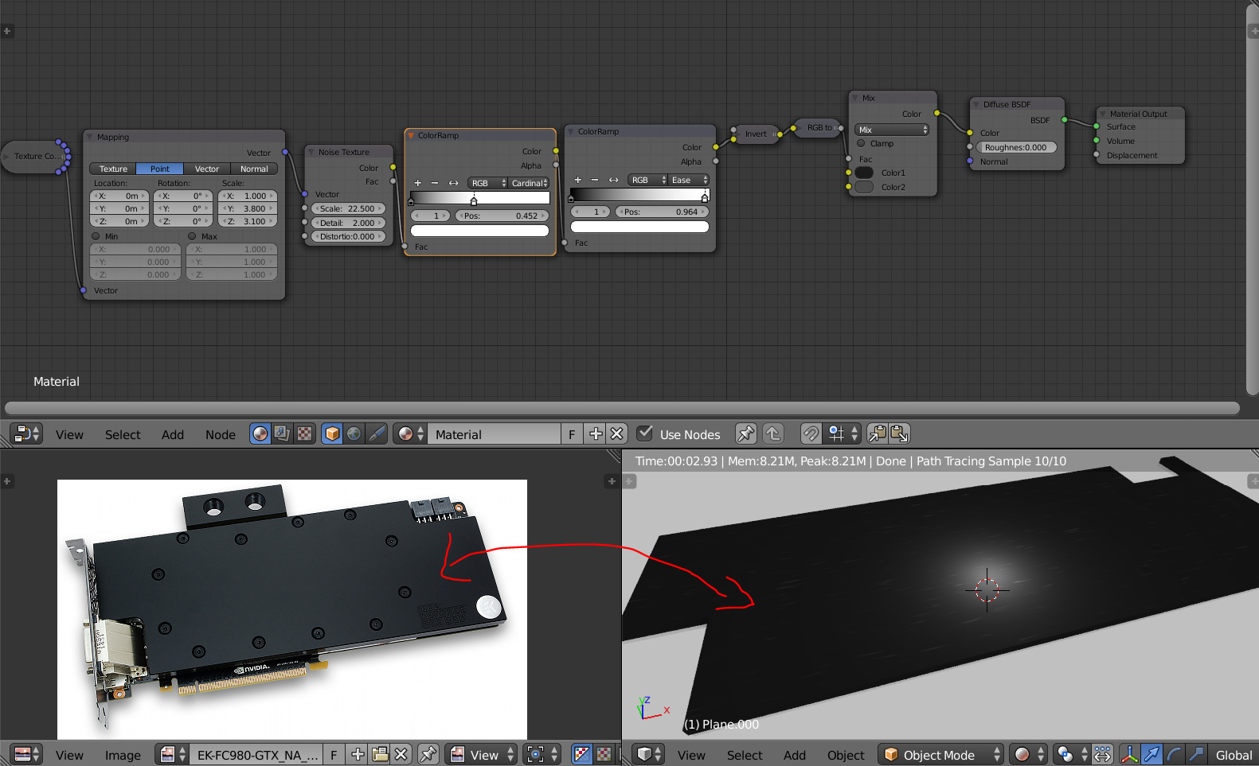Select Vector type in Mapping node
This screenshot has width=1259, height=766.
click(207, 169)
